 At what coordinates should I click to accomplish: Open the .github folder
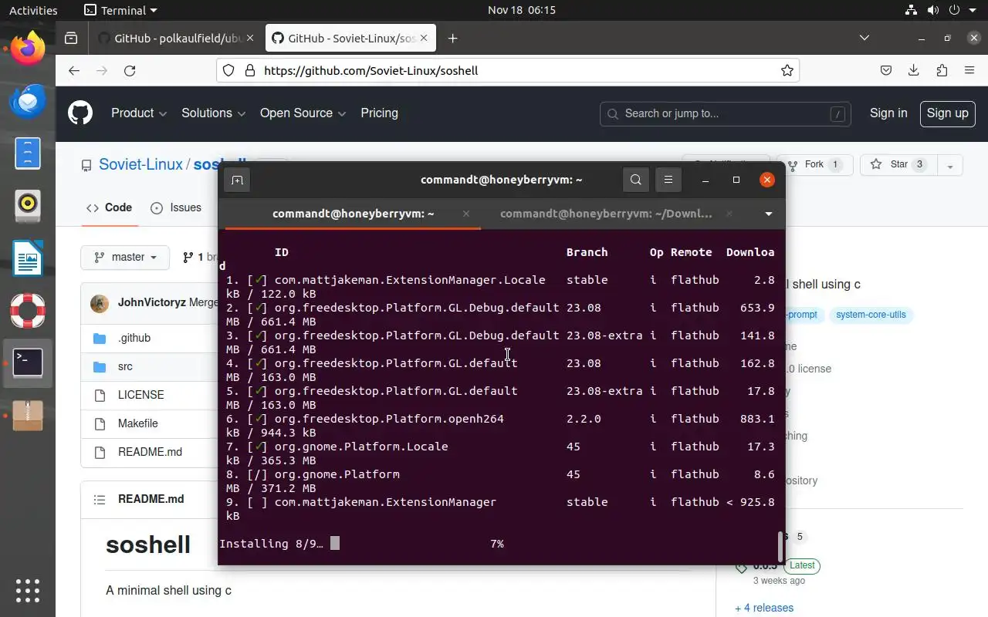click(134, 338)
